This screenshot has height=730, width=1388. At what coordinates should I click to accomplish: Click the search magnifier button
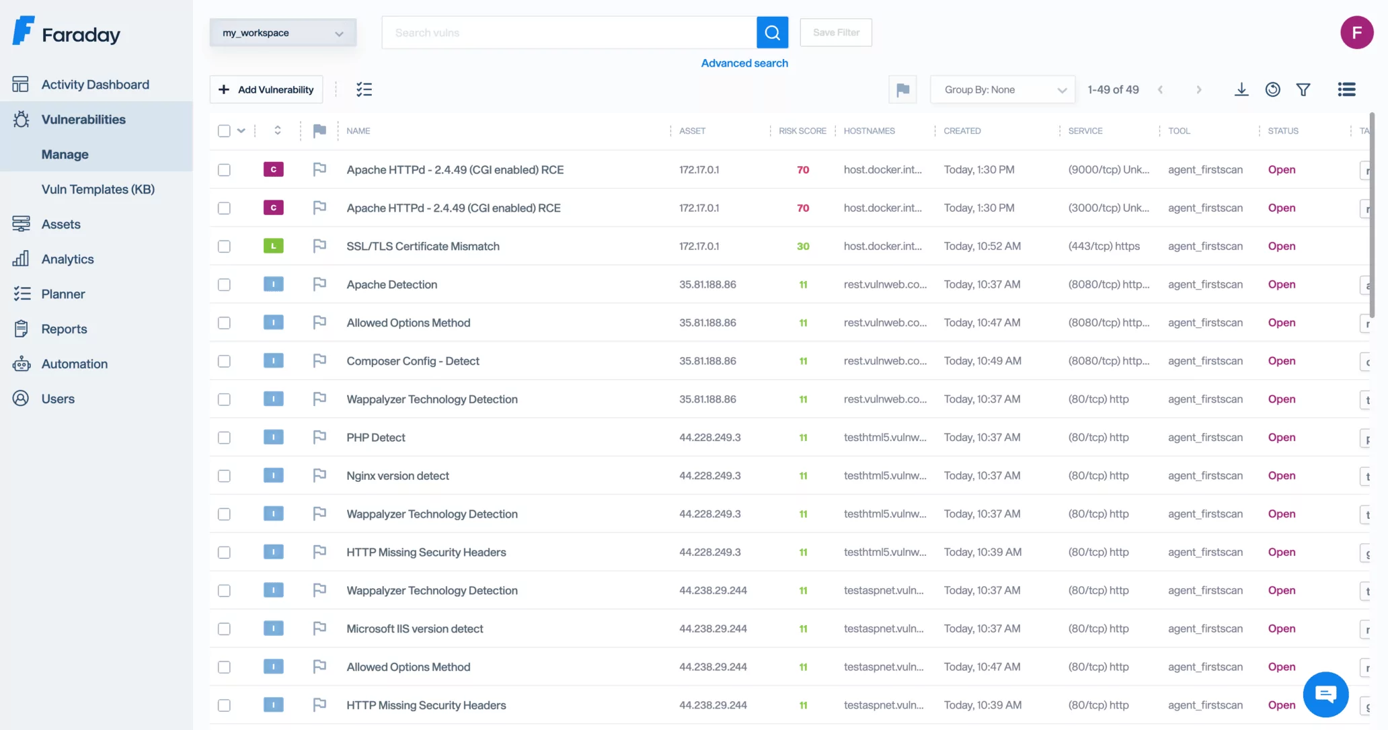coord(772,32)
